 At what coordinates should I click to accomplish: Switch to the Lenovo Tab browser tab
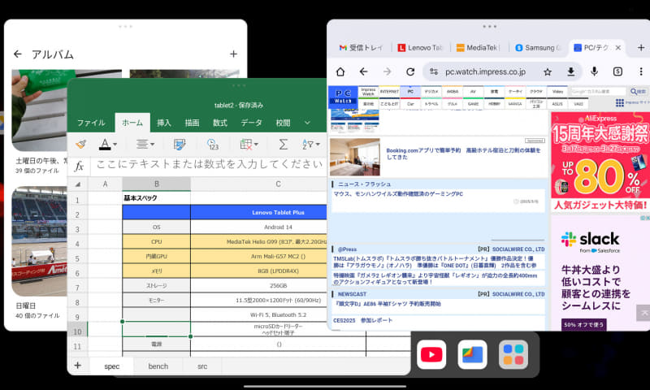[x=419, y=48]
